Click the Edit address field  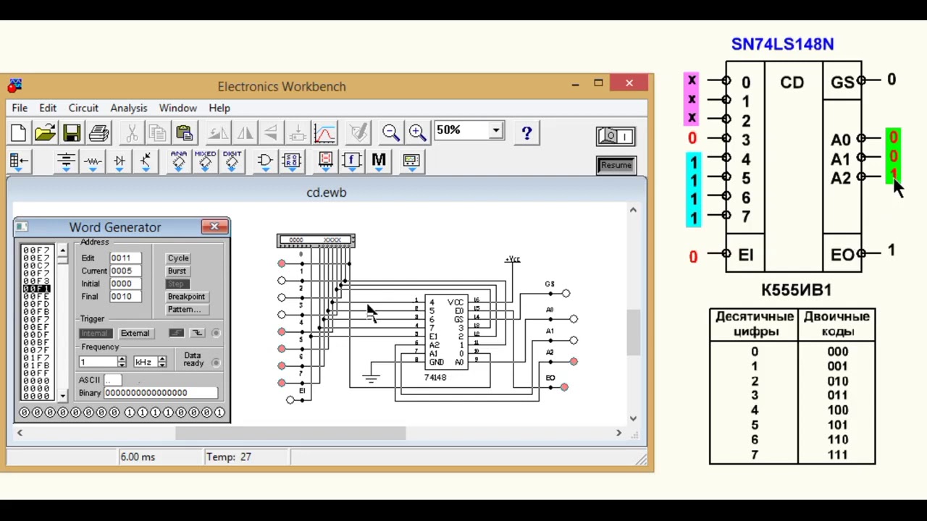pos(125,258)
